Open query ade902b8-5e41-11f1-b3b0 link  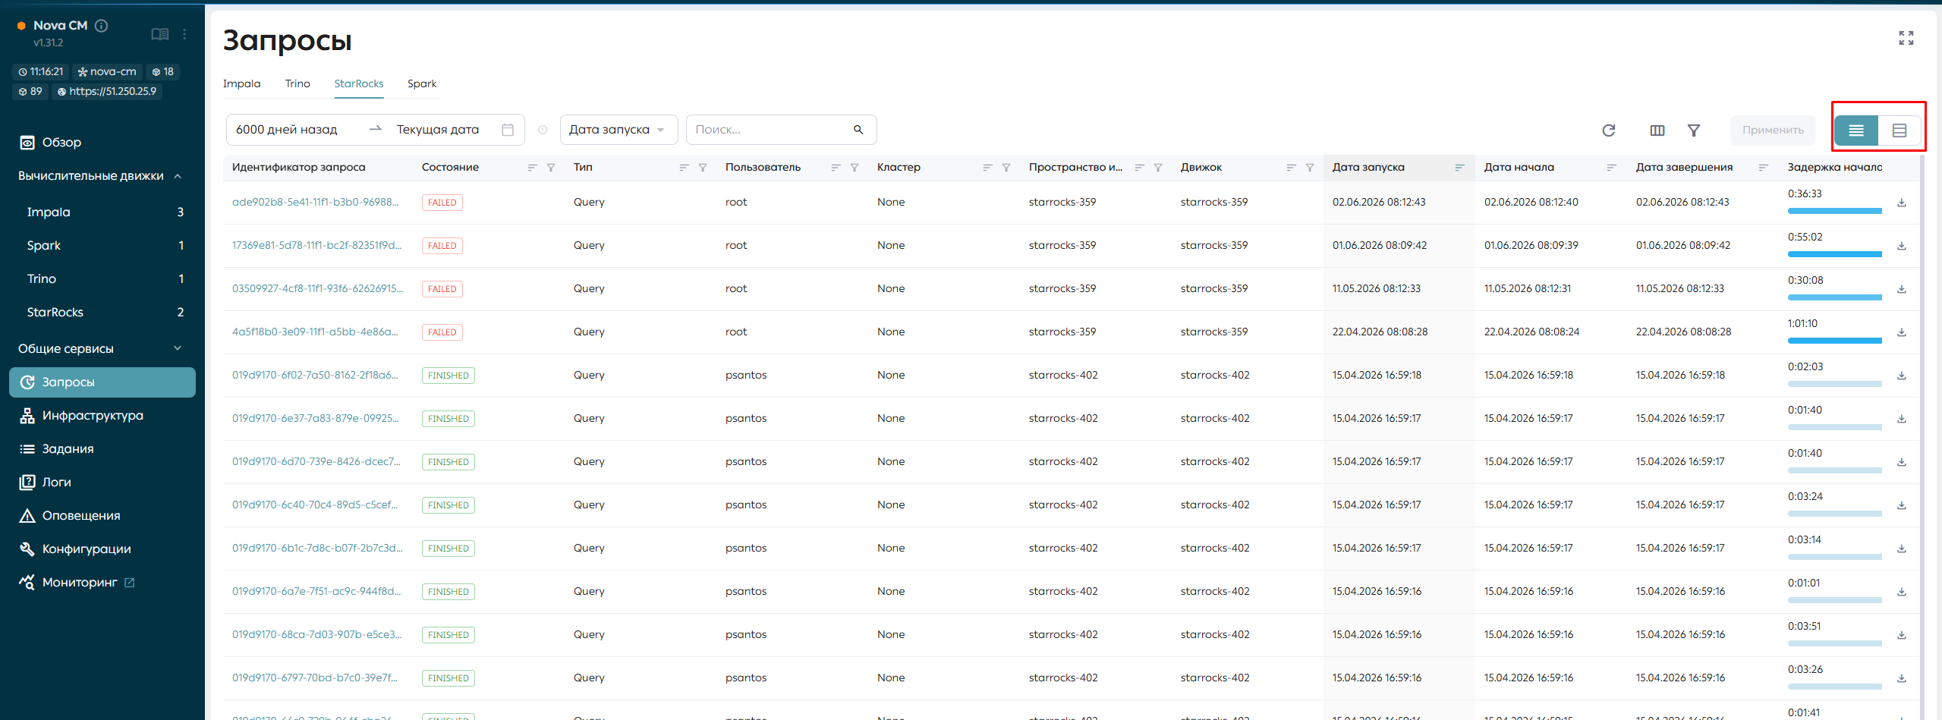(315, 203)
